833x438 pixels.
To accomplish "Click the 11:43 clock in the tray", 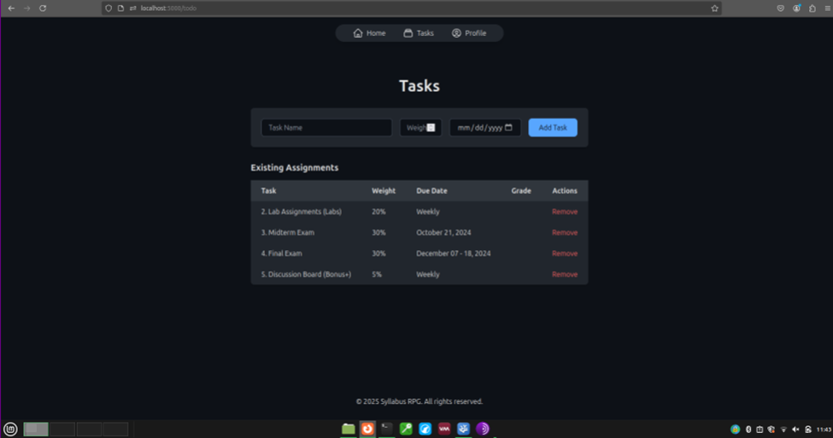I will coord(824,429).
